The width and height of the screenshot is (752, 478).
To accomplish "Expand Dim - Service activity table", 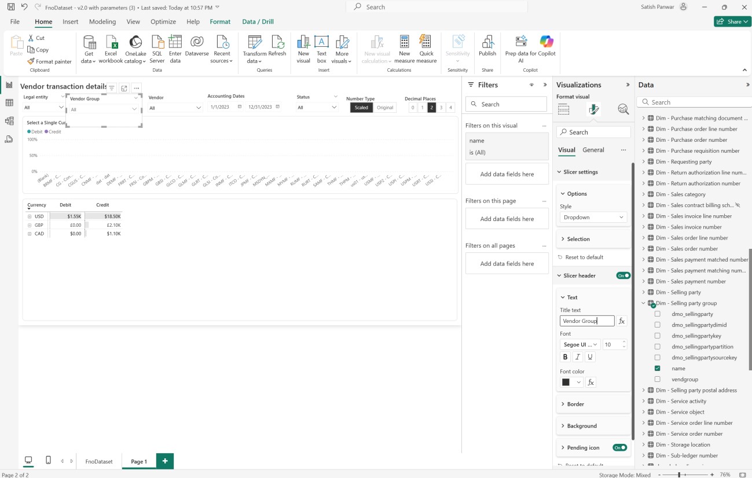I will (x=643, y=401).
